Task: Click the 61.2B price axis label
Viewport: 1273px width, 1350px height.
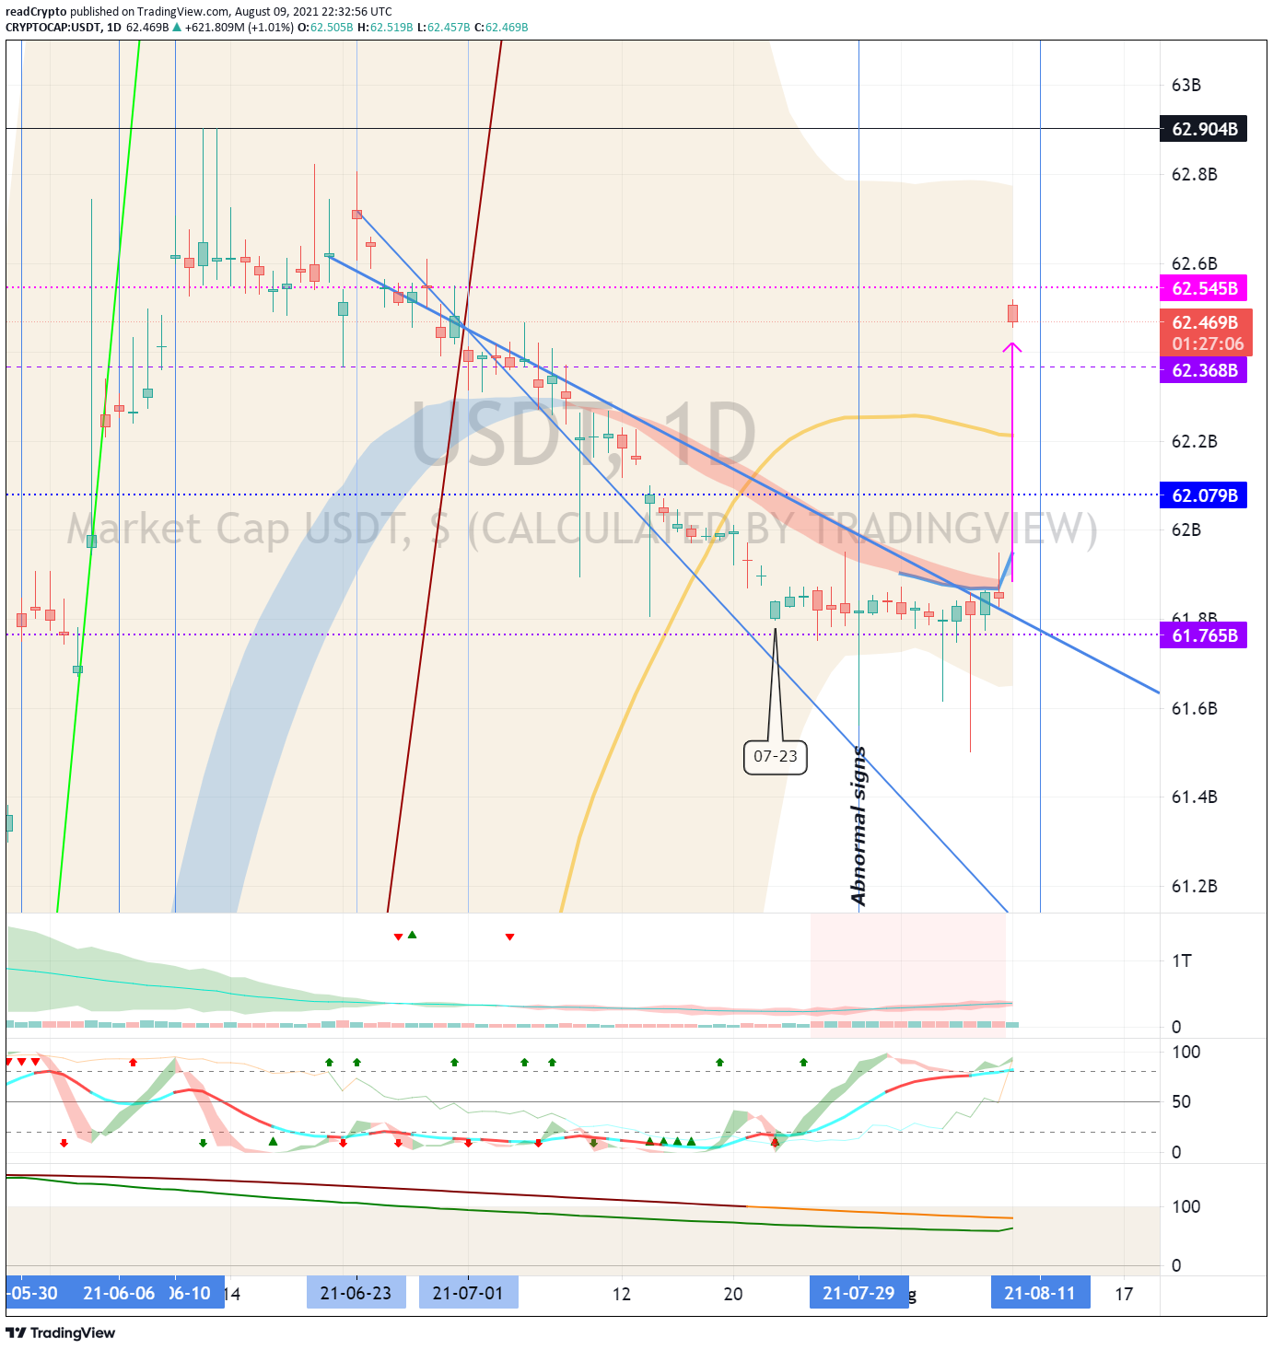Action: tap(1194, 887)
